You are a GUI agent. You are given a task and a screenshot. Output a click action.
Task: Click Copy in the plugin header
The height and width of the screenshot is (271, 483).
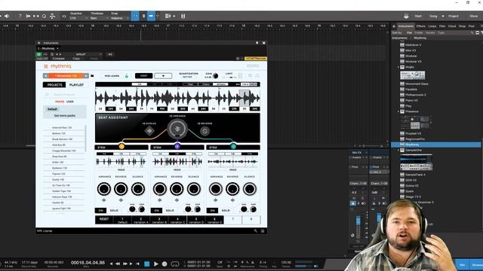(76, 59)
